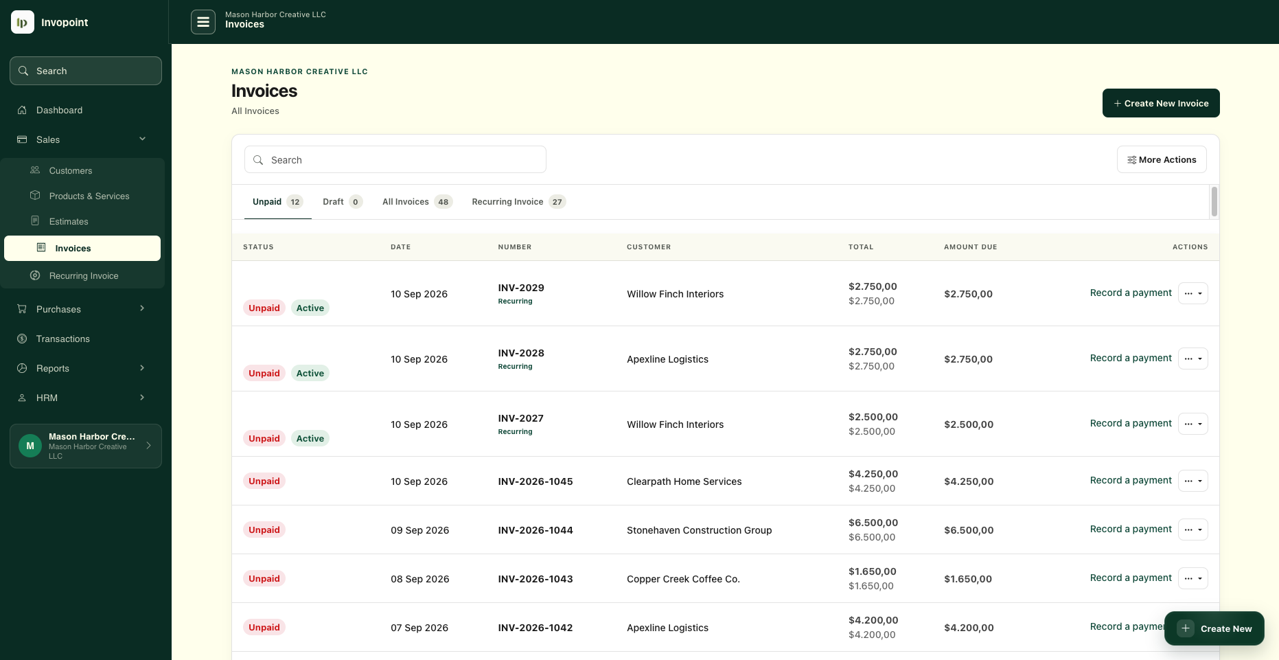
Task: Record a payment for INV-2026-1045
Action: tap(1131, 480)
